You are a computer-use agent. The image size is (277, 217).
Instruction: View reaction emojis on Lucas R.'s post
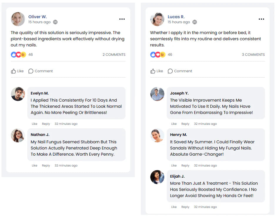[158, 55]
